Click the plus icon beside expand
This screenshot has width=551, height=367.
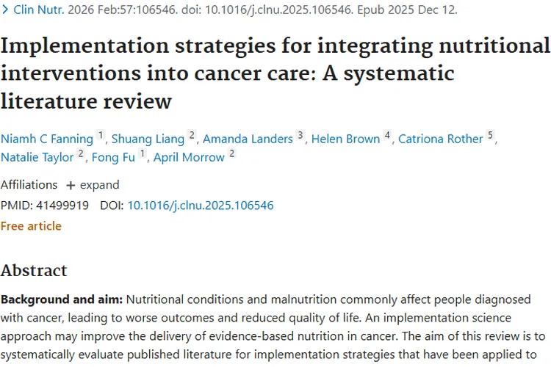coord(71,185)
